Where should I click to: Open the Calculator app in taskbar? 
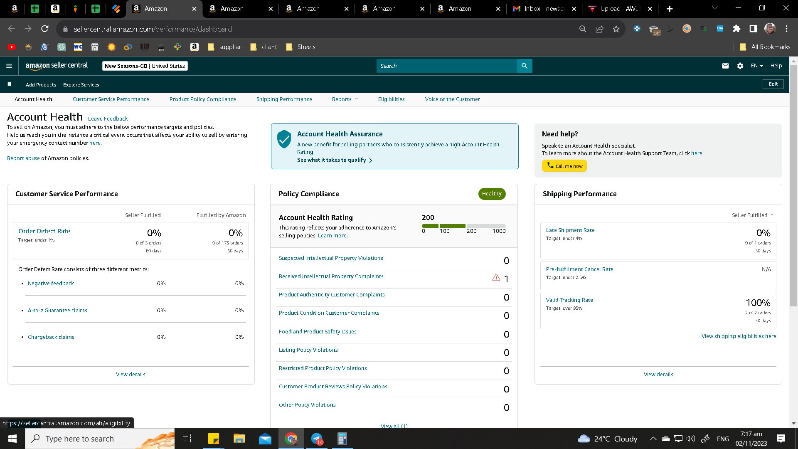(342, 439)
